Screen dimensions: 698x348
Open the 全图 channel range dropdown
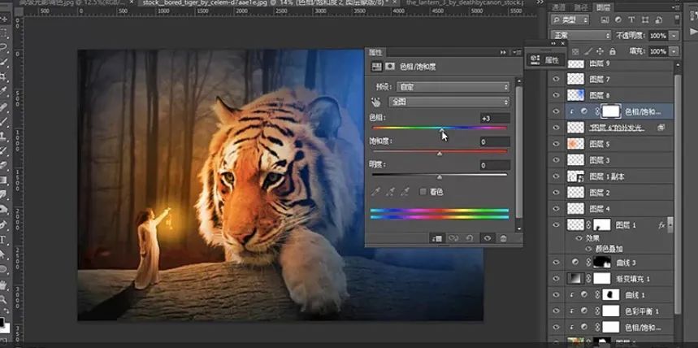tap(449, 102)
